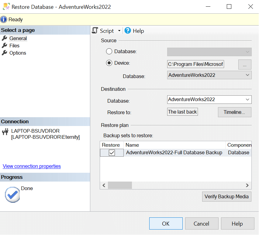Click the browse button next to the device path
The image size is (259, 235).
tap(244, 64)
